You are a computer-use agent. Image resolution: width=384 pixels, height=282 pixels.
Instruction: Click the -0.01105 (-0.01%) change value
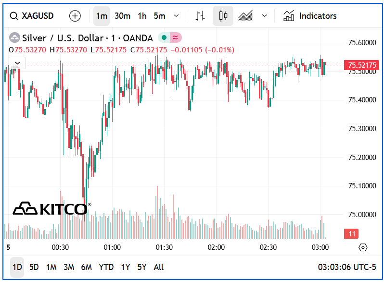coord(203,50)
